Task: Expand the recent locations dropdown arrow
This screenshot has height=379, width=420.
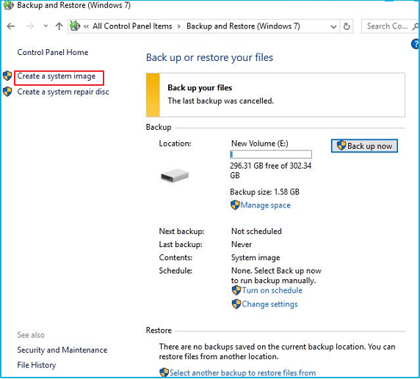Action: pyautogui.click(x=46, y=26)
